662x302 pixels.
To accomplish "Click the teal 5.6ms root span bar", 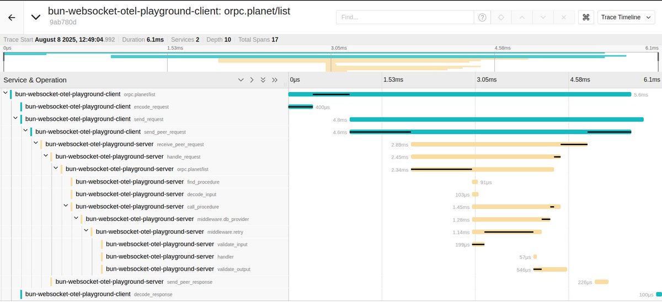I will click(460, 94).
